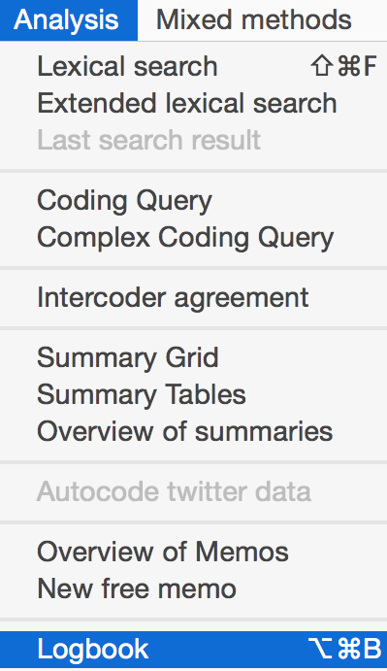
Task: Create a New free memo
Action: (193, 588)
